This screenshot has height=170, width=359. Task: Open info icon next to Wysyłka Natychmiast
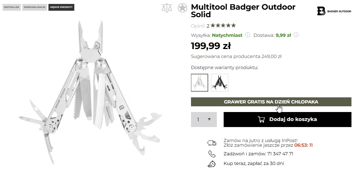click(x=247, y=35)
